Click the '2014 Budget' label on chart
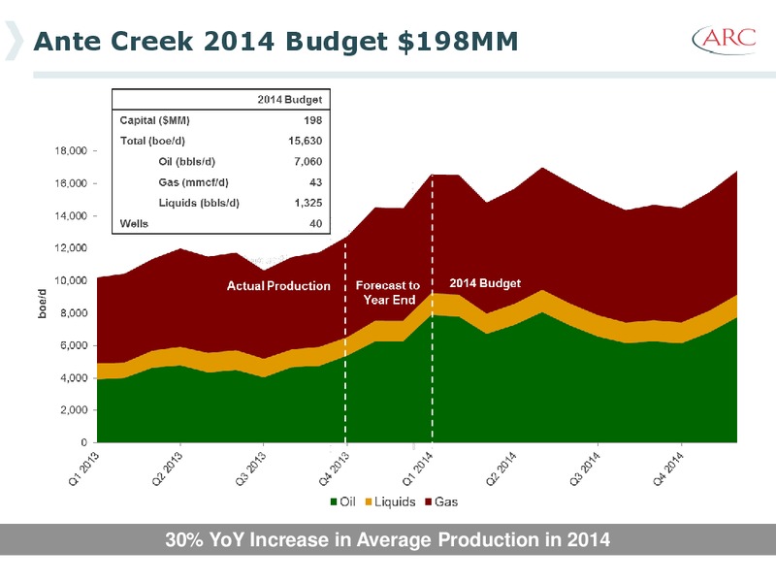Viewport: 776px width, 582px height. 485,283
